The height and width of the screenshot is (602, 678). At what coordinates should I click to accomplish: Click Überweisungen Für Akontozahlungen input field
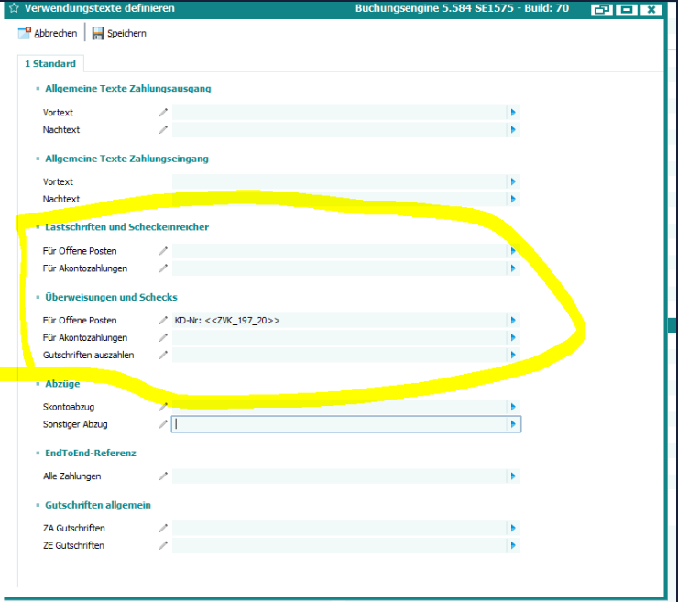click(x=339, y=338)
